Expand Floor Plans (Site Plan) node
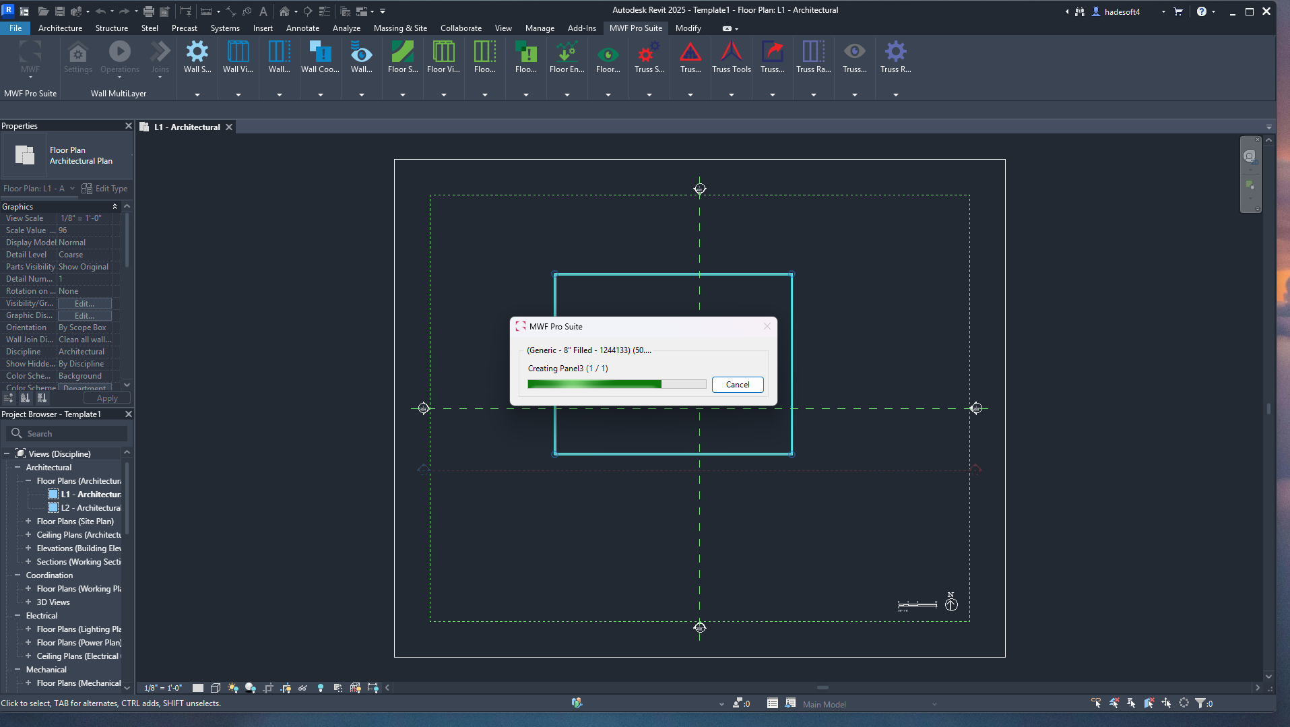 [28, 521]
